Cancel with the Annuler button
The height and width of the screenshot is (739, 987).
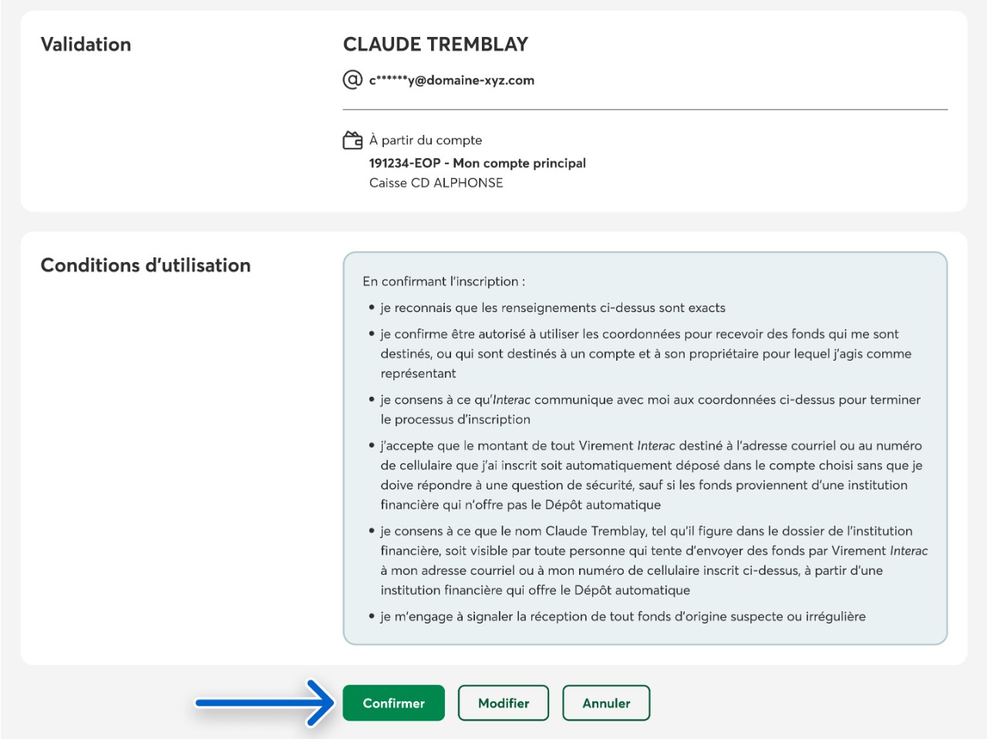coord(606,703)
